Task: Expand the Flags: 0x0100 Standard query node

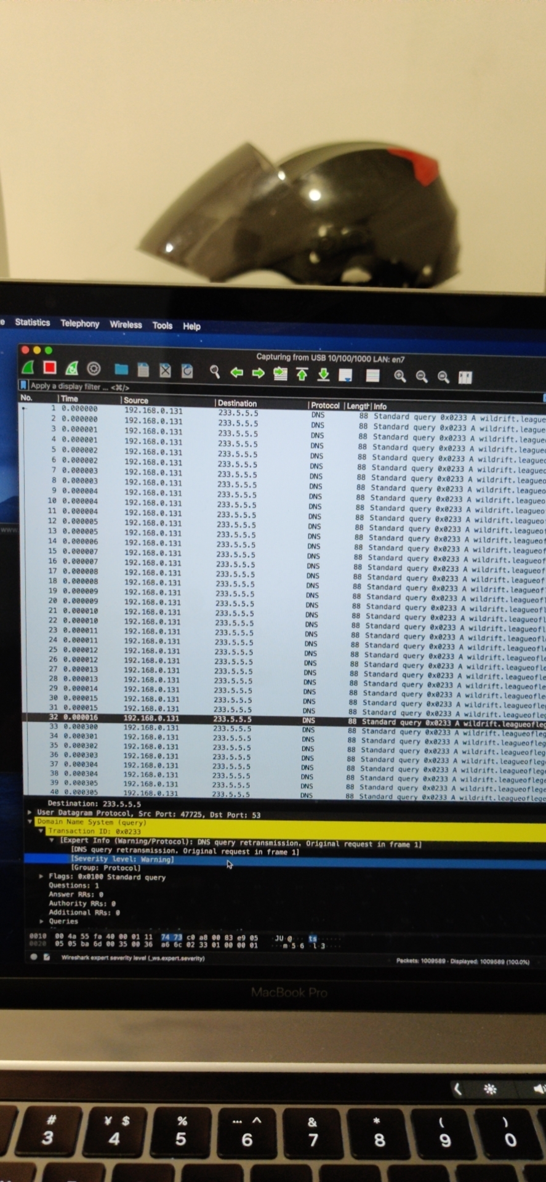Action: pos(41,876)
